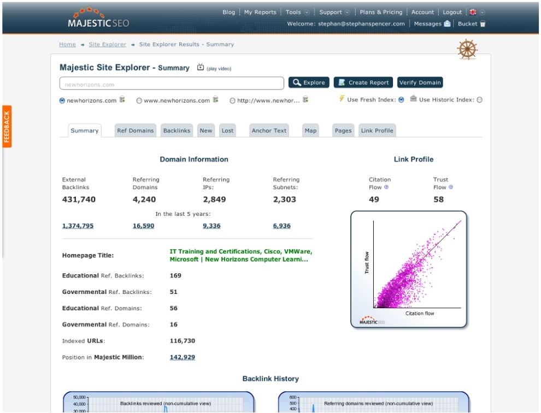This screenshot has height=413, width=541.
Task: Go to the New tab
Action: [206, 131]
